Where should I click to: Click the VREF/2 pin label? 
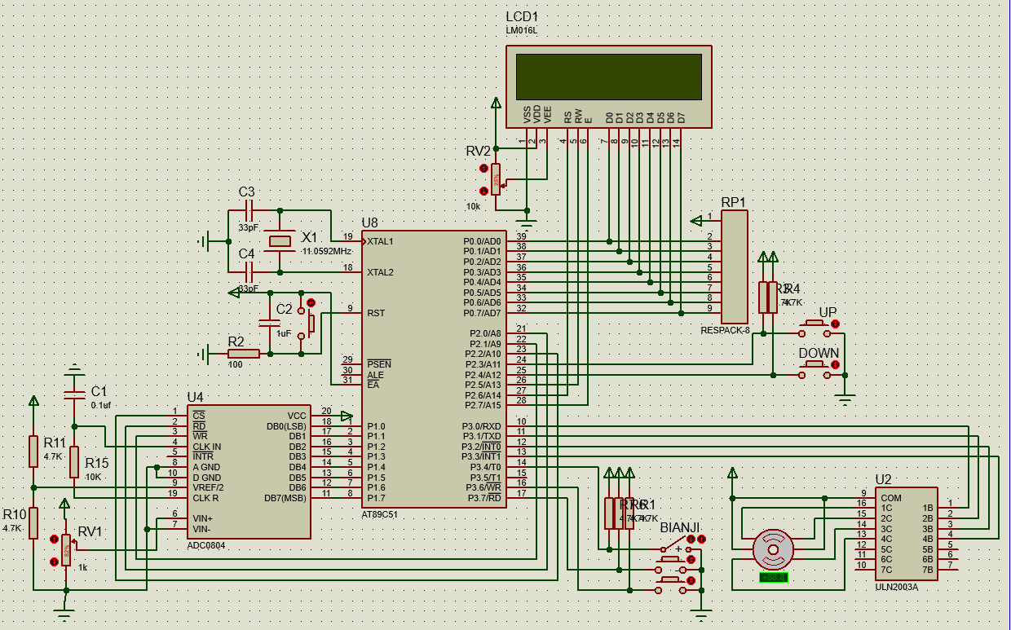pyautogui.click(x=207, y=487)
